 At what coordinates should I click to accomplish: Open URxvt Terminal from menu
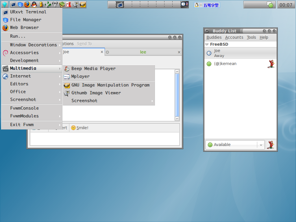pos(32,12)
